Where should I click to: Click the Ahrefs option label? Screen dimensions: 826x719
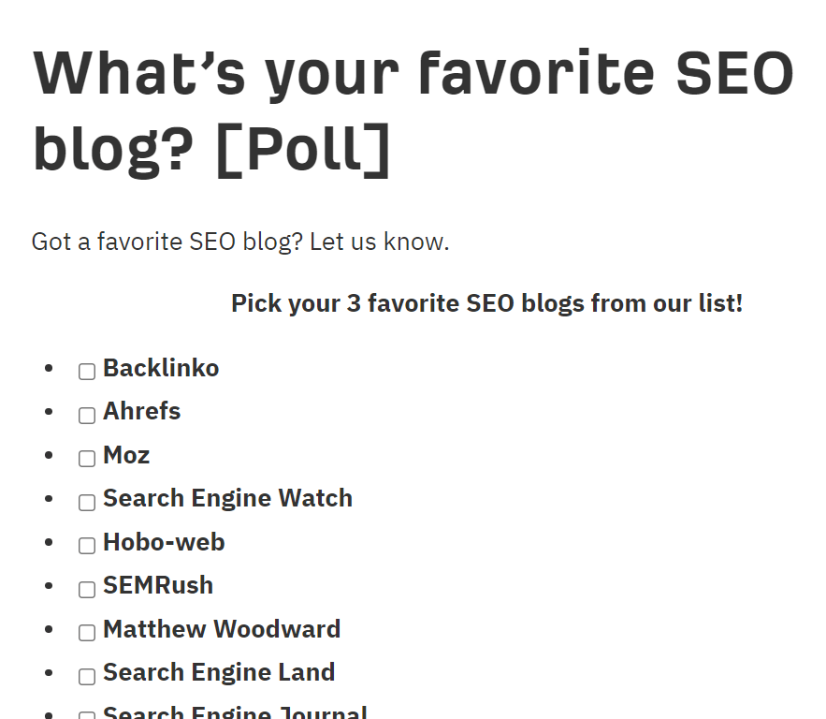click(x=141, y=411)
